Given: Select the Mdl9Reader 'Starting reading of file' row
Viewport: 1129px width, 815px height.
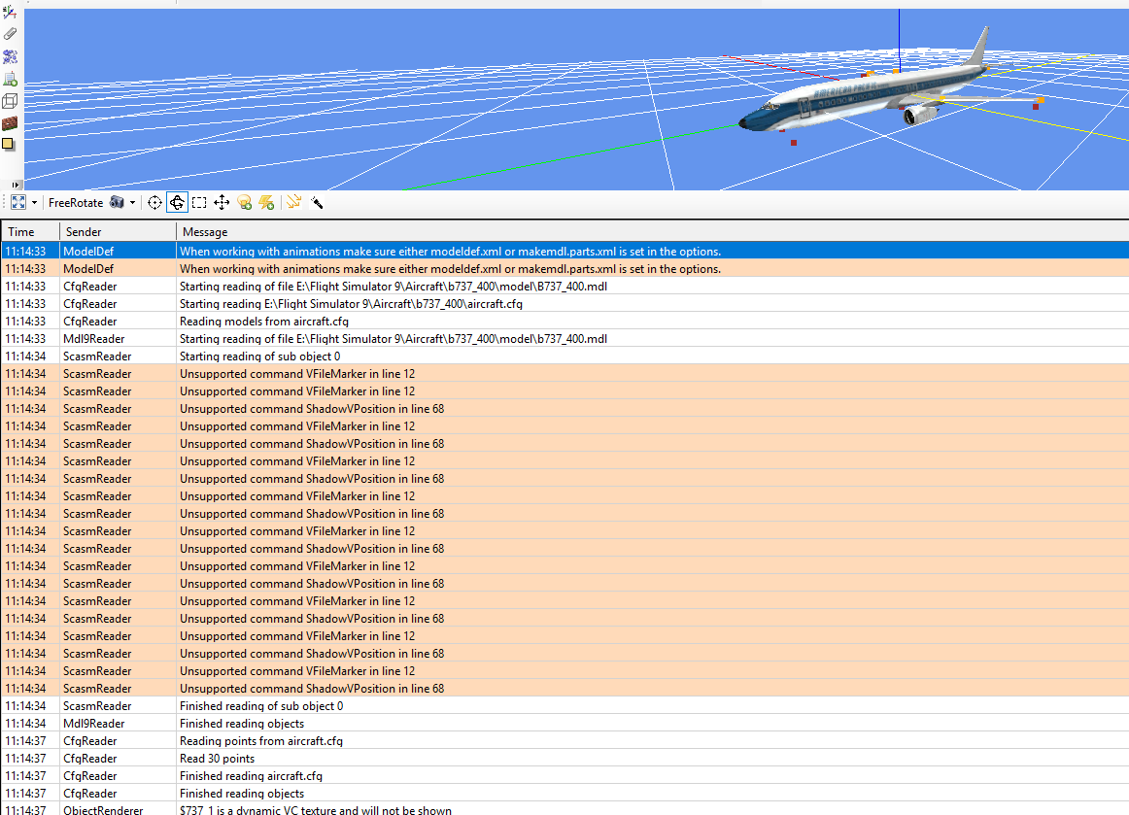Looking at the screenshot, I should tap(564, 338).
